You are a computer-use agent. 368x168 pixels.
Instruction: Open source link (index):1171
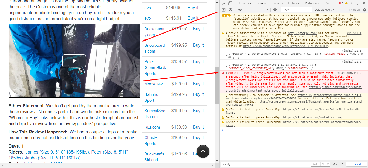(352, 51)
